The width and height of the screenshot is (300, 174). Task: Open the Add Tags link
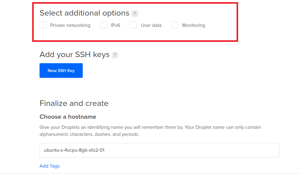[50, 166]
